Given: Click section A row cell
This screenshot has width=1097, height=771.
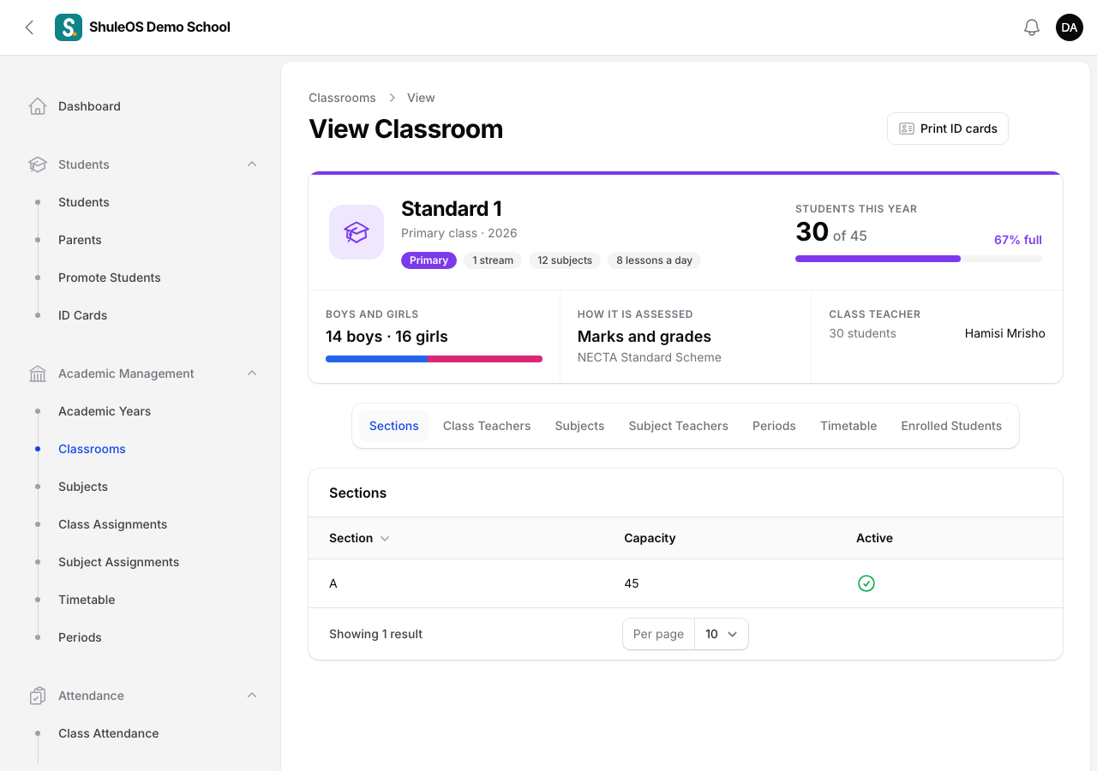Looking at the screenshot, I should point(333,583).
